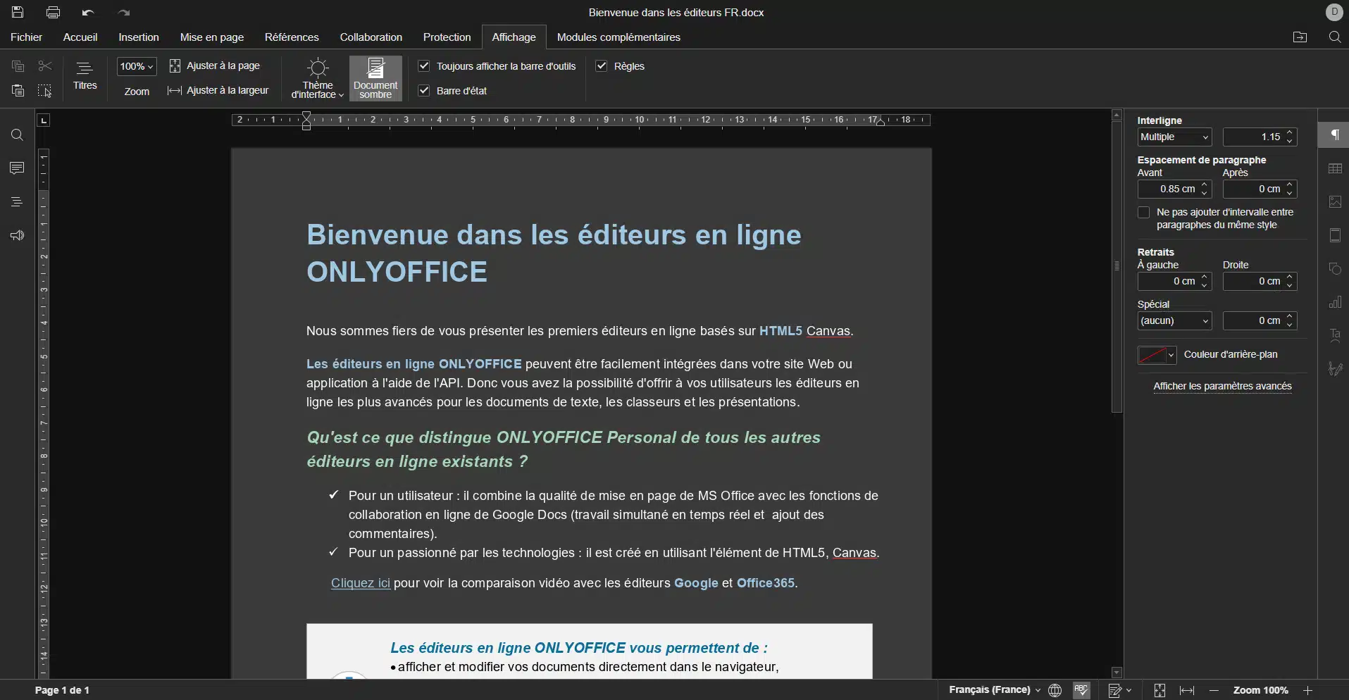The image size is (1349, 700).
Task: Select all with the selection icon
Action: point(45,91)
